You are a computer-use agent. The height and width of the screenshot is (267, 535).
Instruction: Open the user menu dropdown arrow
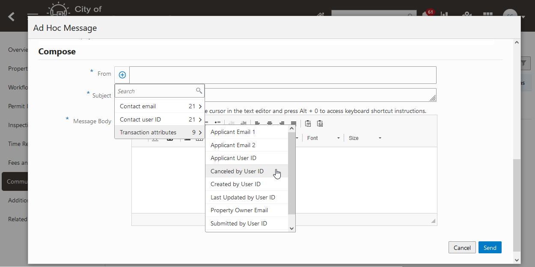523,18
